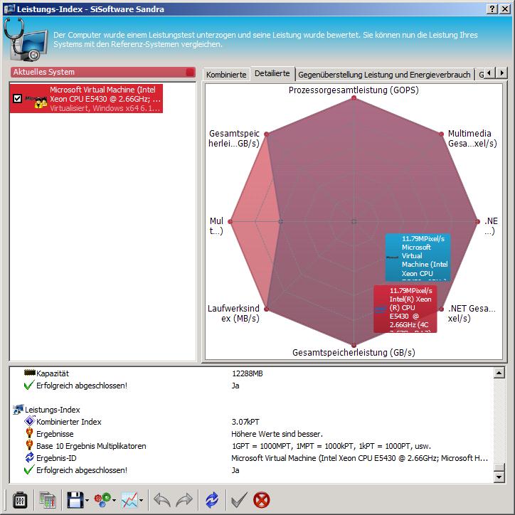Select the Kombinierter Index result row
The height and width of the screenshot is (515, 515).
pos(68,422)
